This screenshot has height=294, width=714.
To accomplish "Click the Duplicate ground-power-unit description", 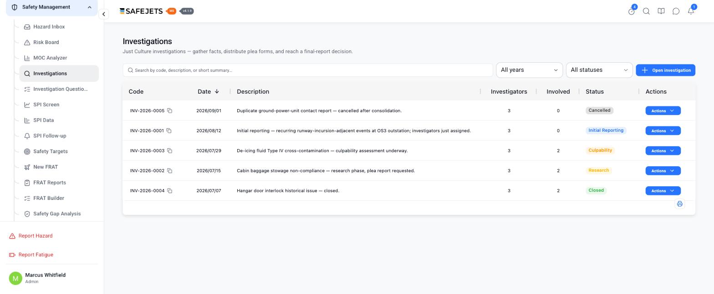I will coord(319,111).
